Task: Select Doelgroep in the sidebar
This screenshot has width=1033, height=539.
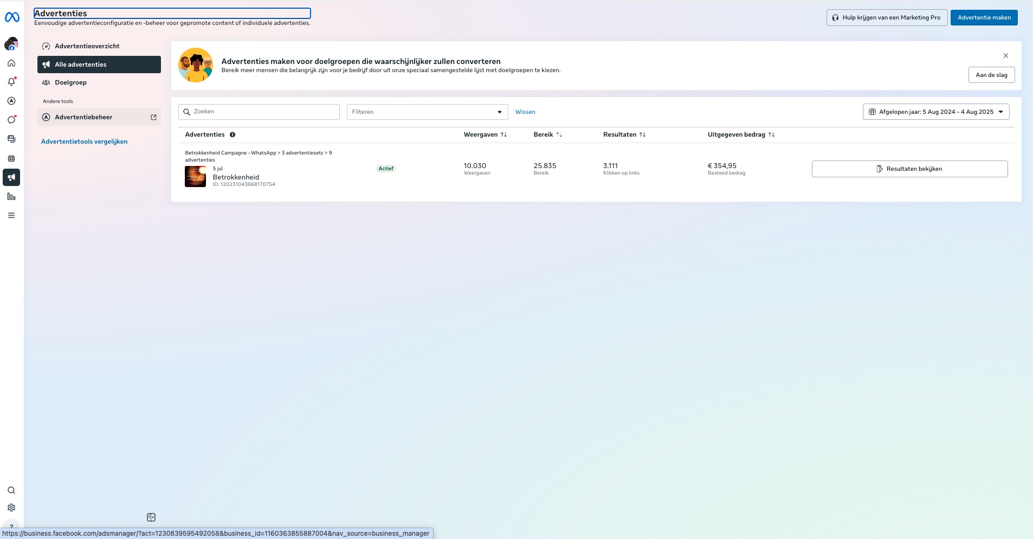Action: (70, 82)
